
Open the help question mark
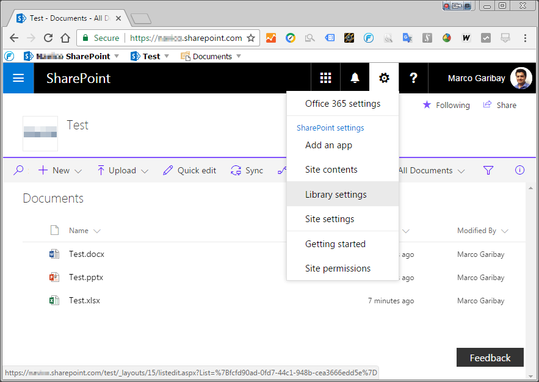(413, 78)
